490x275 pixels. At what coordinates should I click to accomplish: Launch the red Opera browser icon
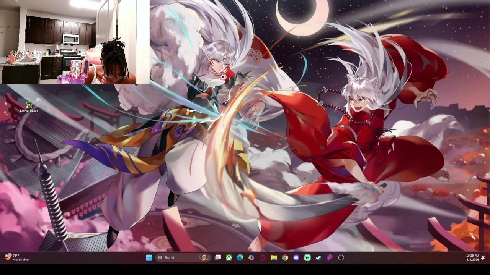263,257
